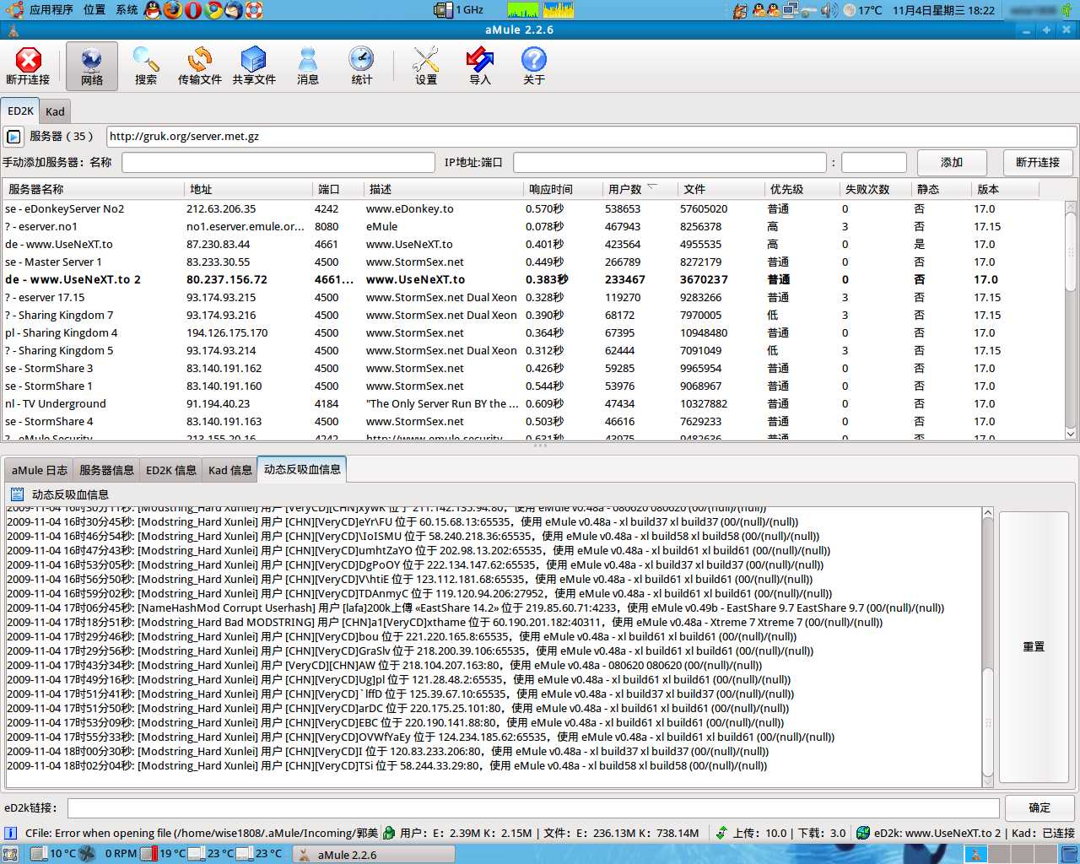Launch Opera from the top panel
The width and height of the screenshot is (1080, 864).
pyautogui.click(x=193, y=10)
